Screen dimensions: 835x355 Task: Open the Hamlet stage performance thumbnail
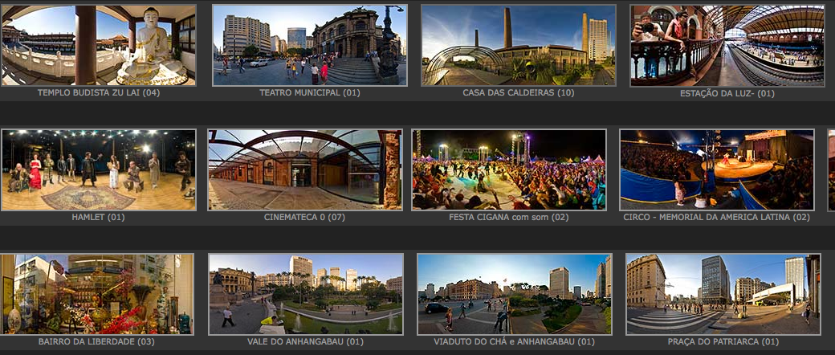click(x=98, y=169)
